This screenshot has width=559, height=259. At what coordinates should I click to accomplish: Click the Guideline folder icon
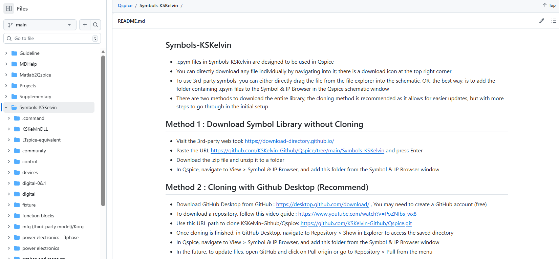coord(14,53)
